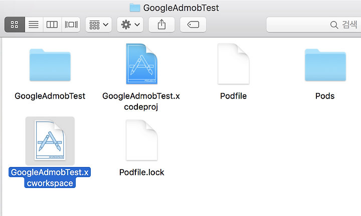Select the GoogleAdmobTest.xcworkspace file icon
361x216 pixels.
coord(50,140)
